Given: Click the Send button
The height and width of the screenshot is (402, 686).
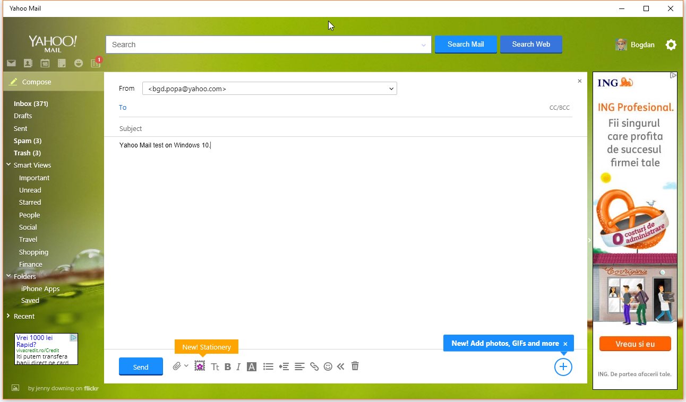Looking at the screenshot, I should click(141, 366).
